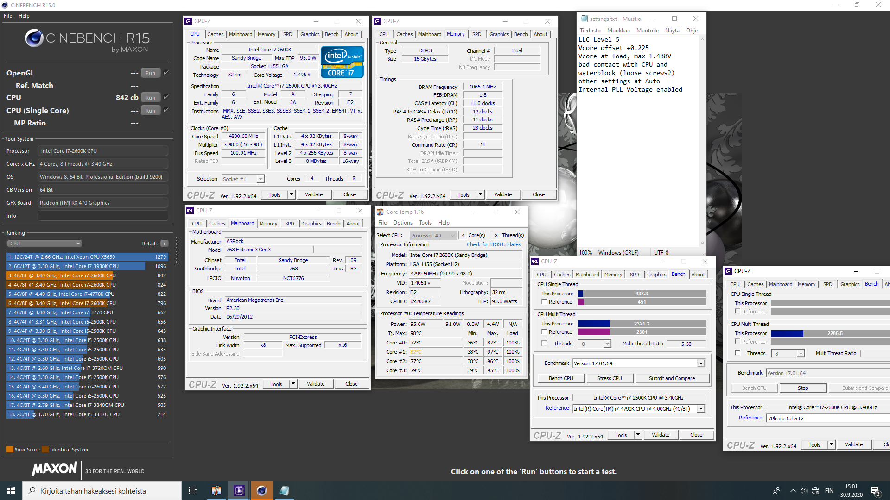Enable Reference under CPU Multi Thread, 2321.3 window

544,332
